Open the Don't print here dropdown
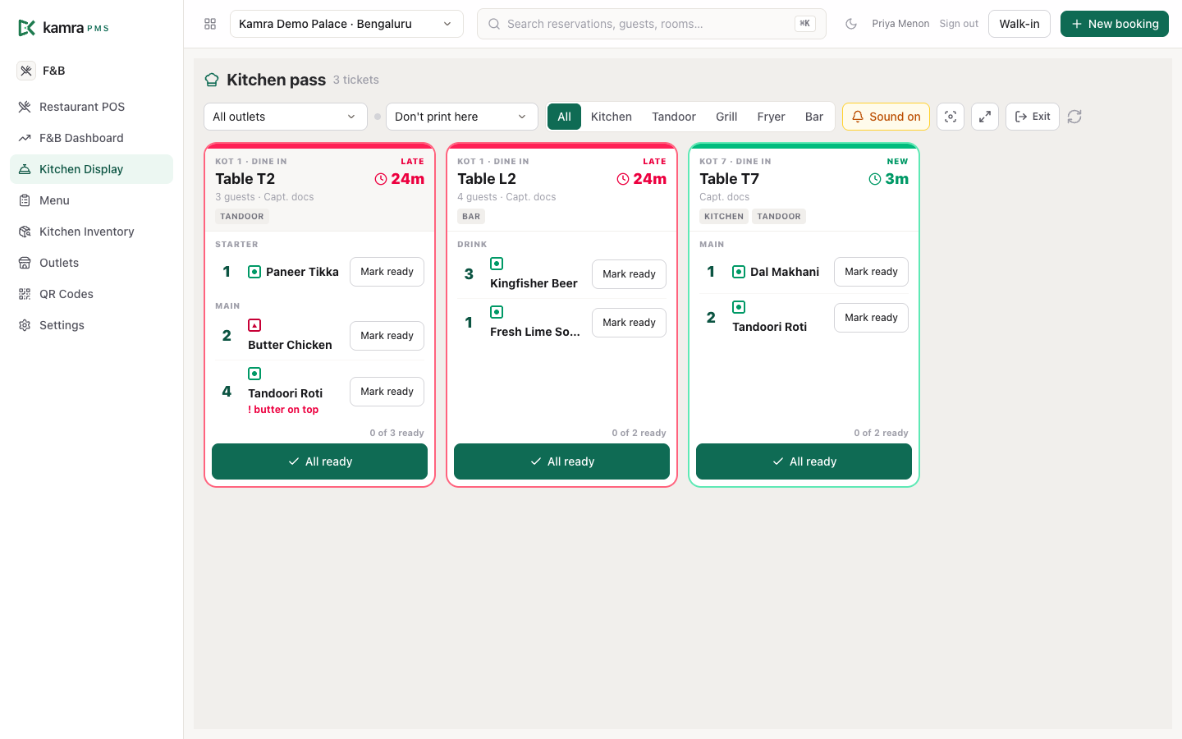 [462, 117]
